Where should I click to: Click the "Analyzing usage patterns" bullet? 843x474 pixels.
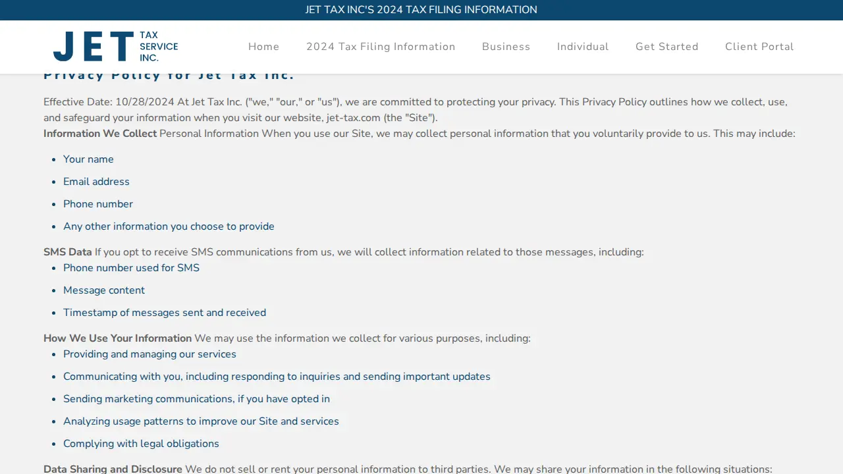pyautogui.click(x=201, y=421)
